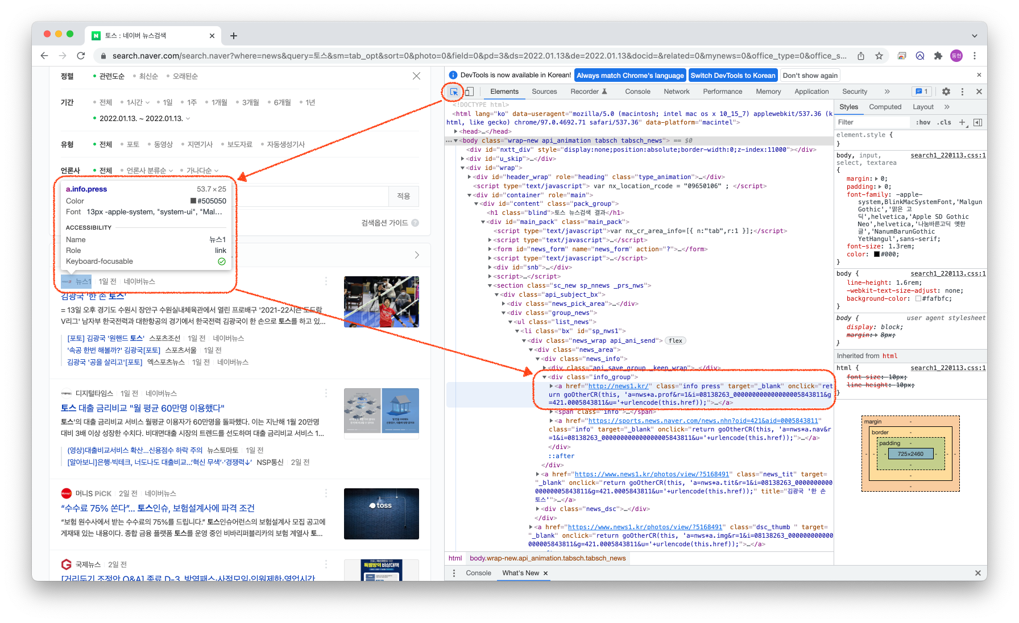This screenshot has height=623, width=1019.
Task: Set period filter to 1주
Action: (x=192, y=102)
